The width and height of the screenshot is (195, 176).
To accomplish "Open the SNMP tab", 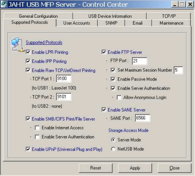I will tap(111, 23).
